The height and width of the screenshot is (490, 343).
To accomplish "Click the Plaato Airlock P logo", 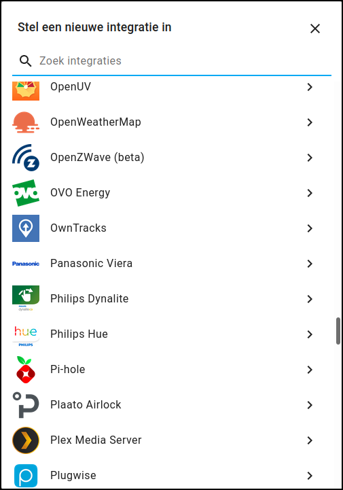I will 26,405.
